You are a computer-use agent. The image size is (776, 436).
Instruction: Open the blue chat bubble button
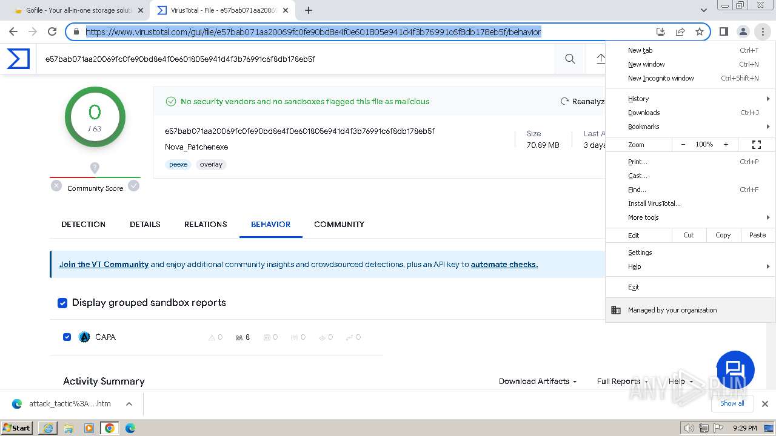(735, 369)
